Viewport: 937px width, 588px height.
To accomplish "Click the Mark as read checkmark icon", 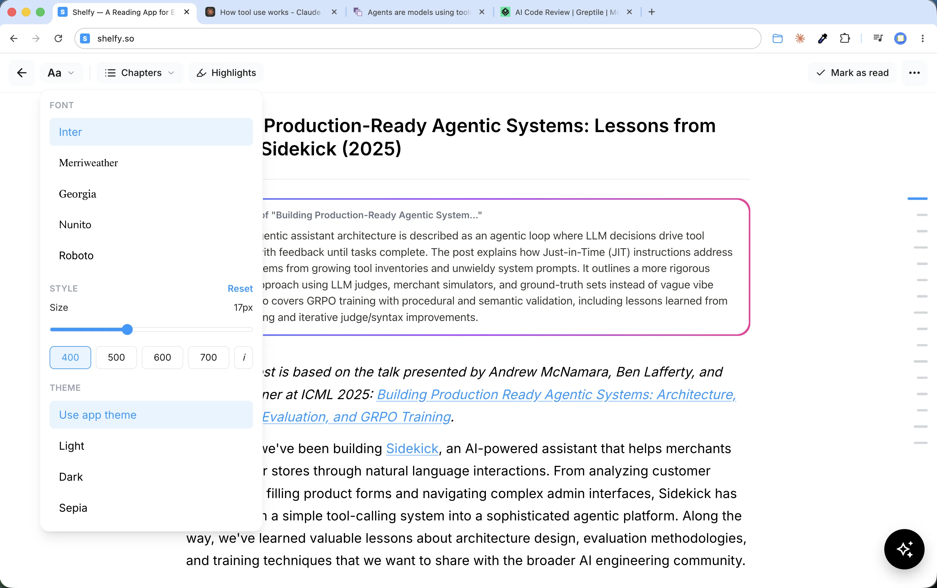I will pos(821,73).
